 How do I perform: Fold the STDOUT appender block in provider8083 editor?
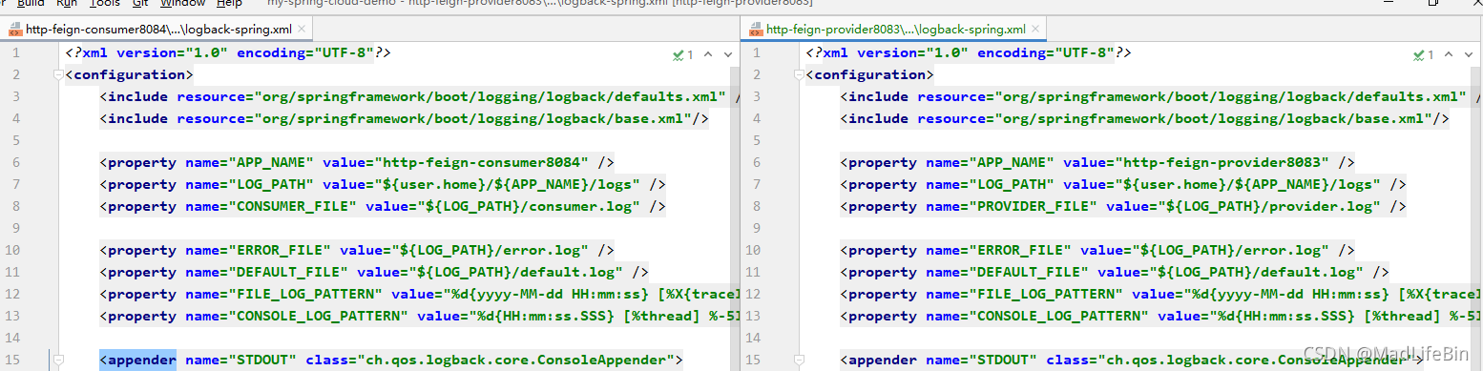click(x=799, y=360)
